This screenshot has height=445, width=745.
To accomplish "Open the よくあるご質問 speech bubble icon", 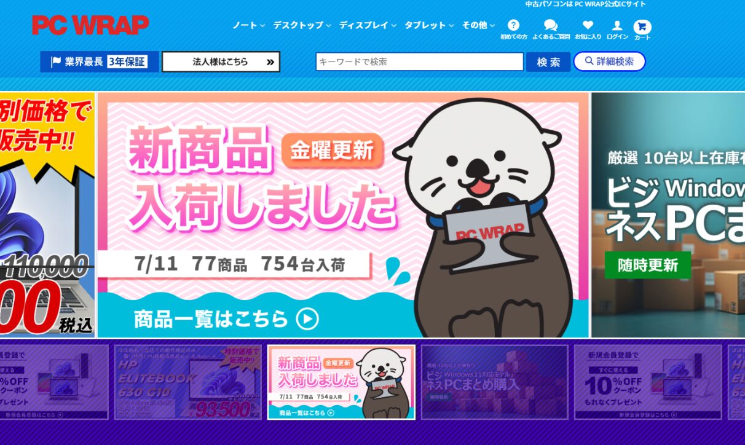I will pos(551,25).
